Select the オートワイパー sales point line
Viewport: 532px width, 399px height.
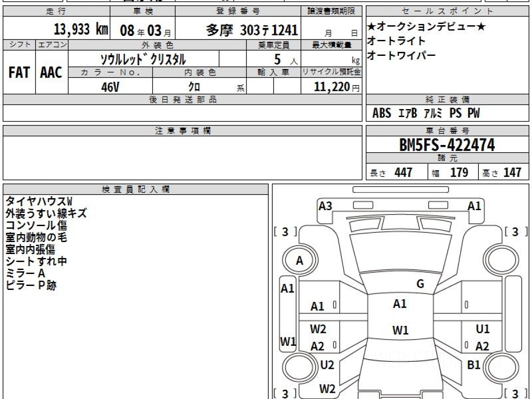(x=401, y=55)
